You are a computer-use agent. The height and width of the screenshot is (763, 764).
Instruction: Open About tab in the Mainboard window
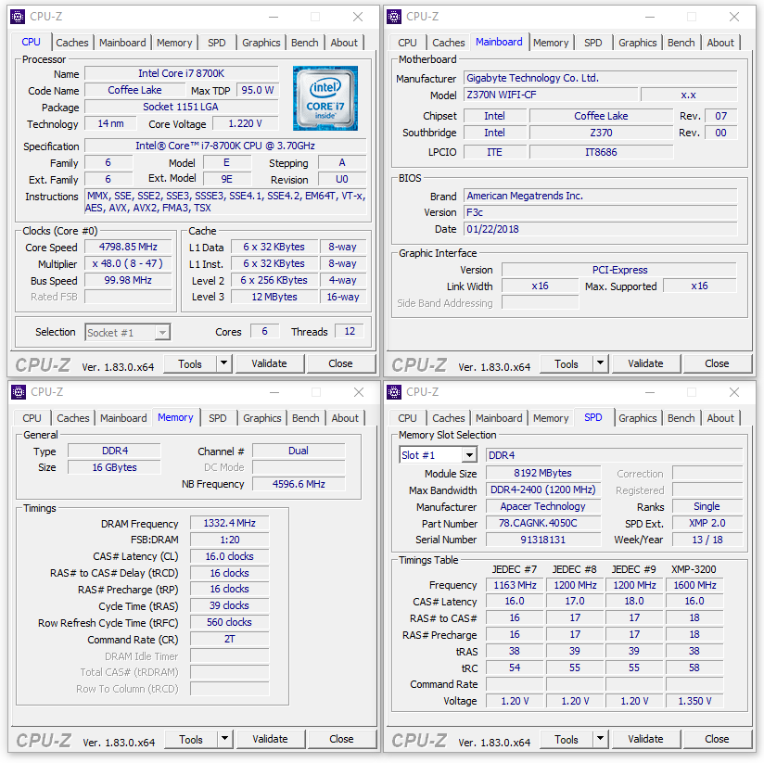tap(720, 43)
